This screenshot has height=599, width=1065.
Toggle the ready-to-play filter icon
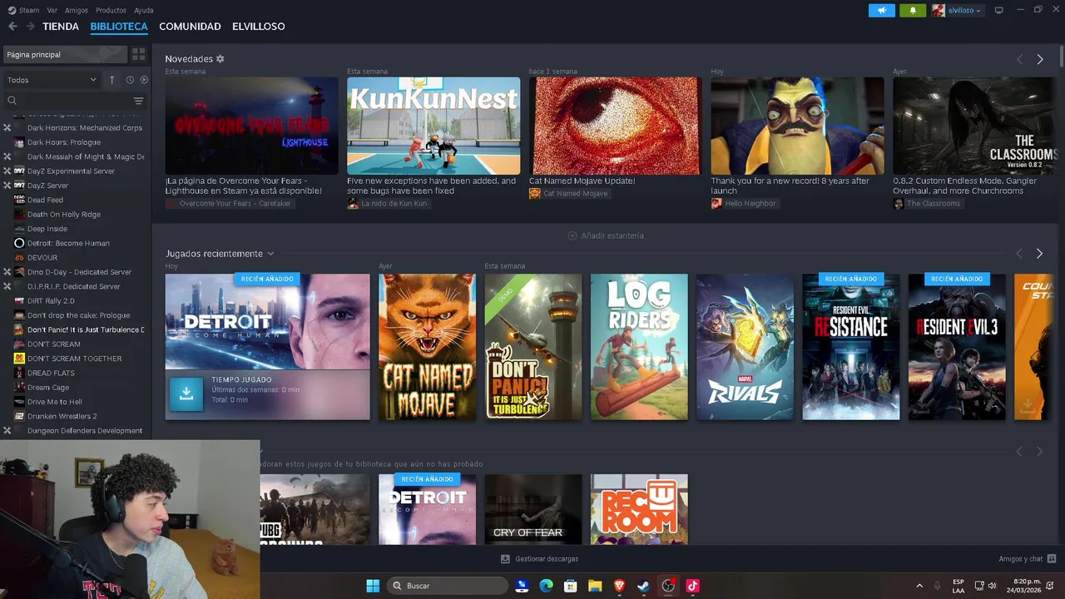[x=144, y=80]
